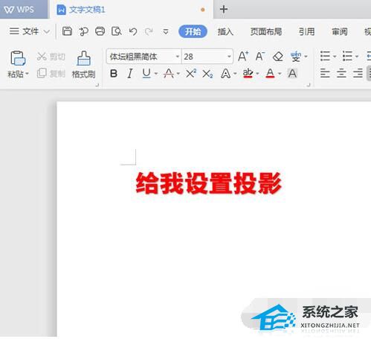
Task: Align text left
Action: (325, 74)
